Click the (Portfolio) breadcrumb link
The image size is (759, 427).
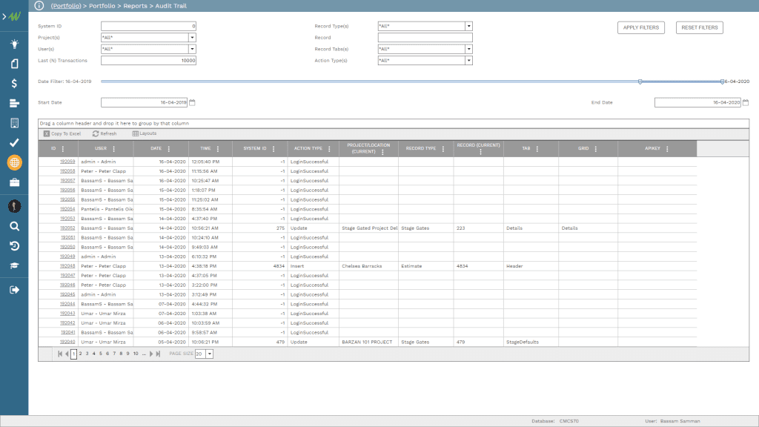(66, 6)
